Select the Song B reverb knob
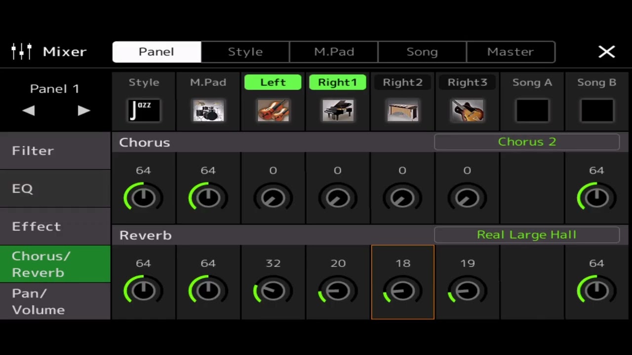Image resolution: width=632 pixels, height=355 pixels. 596,290
